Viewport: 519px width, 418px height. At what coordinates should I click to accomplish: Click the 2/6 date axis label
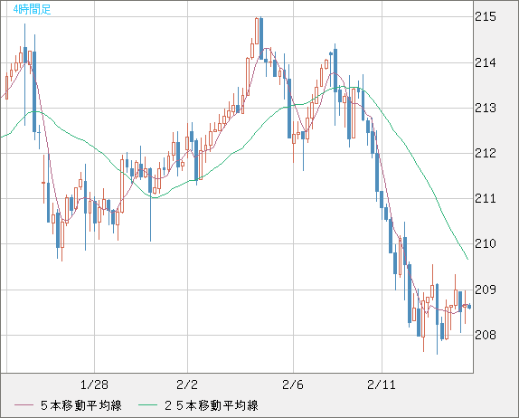293,385
